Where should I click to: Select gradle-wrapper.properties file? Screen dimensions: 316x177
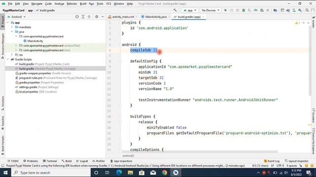pos(45,73)
